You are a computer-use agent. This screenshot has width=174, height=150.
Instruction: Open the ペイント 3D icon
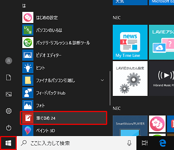coord(28,130)
